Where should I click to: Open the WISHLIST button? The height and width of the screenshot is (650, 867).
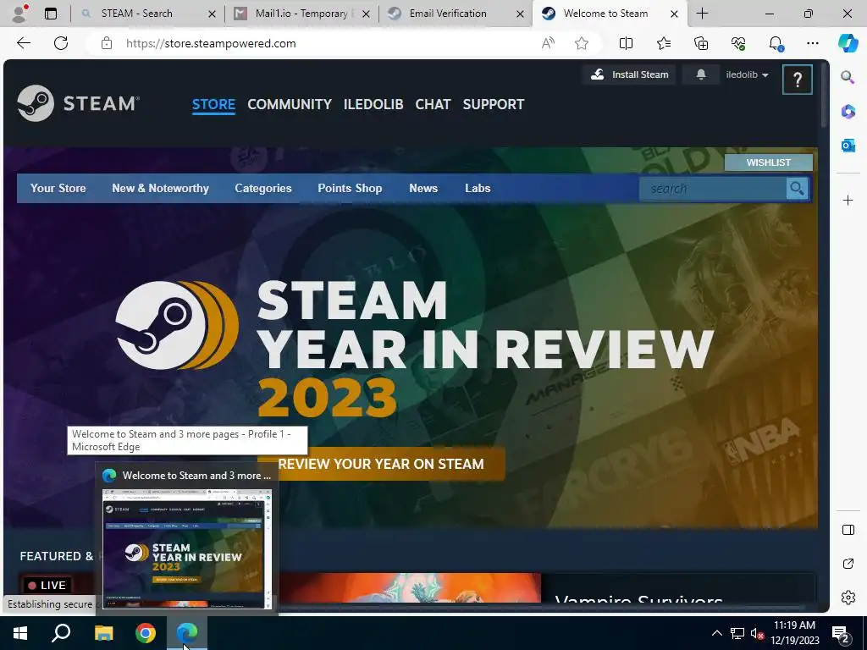click(769, 162)
